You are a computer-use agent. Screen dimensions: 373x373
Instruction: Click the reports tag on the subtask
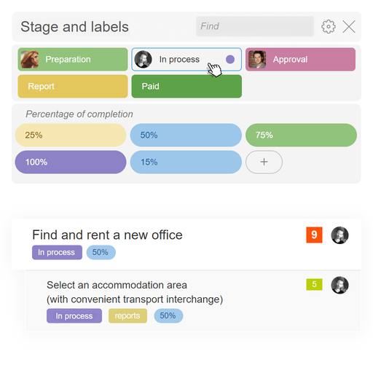pyautogui.click(x=127, y=315)
